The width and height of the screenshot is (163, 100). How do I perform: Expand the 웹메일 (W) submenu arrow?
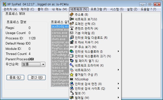click(118, 97)
